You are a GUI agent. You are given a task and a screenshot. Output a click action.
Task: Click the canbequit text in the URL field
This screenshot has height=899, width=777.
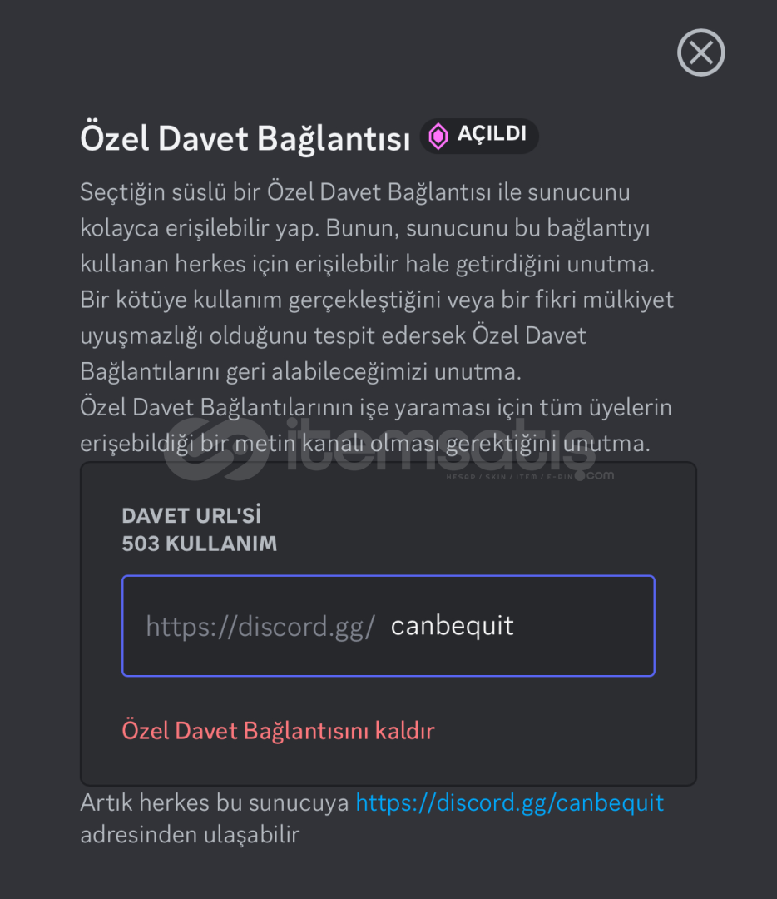(x=453, y=626)
